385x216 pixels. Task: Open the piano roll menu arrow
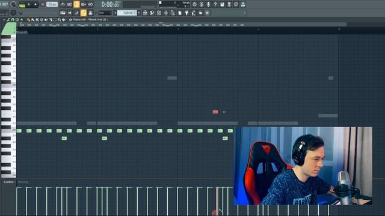(4, 20)
